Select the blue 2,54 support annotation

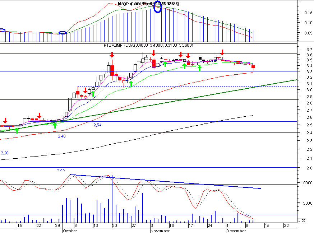point(97,125)
